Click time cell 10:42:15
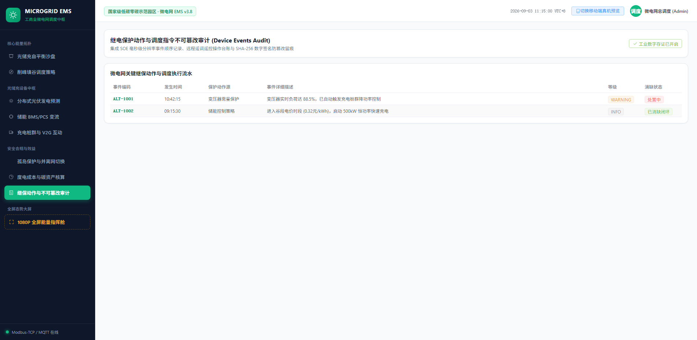The width and height of the screenshot is (697, 340). click(x=172, y=99)
